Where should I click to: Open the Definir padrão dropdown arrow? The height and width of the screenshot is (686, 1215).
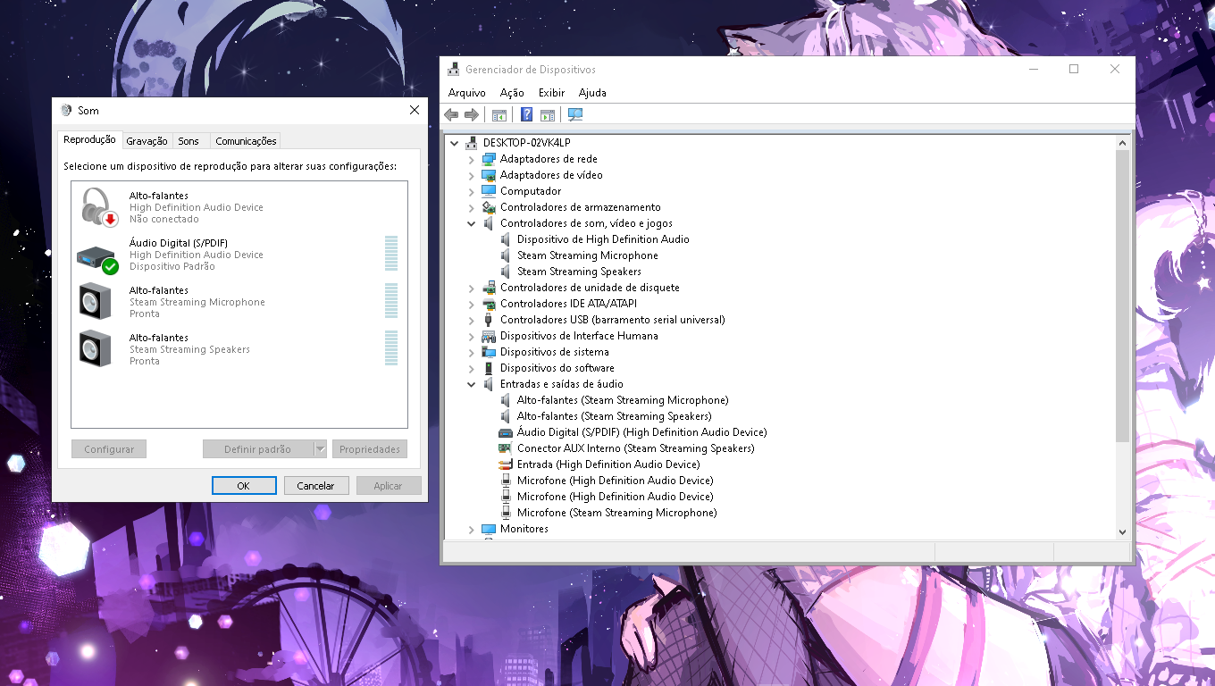click(321, 449)
